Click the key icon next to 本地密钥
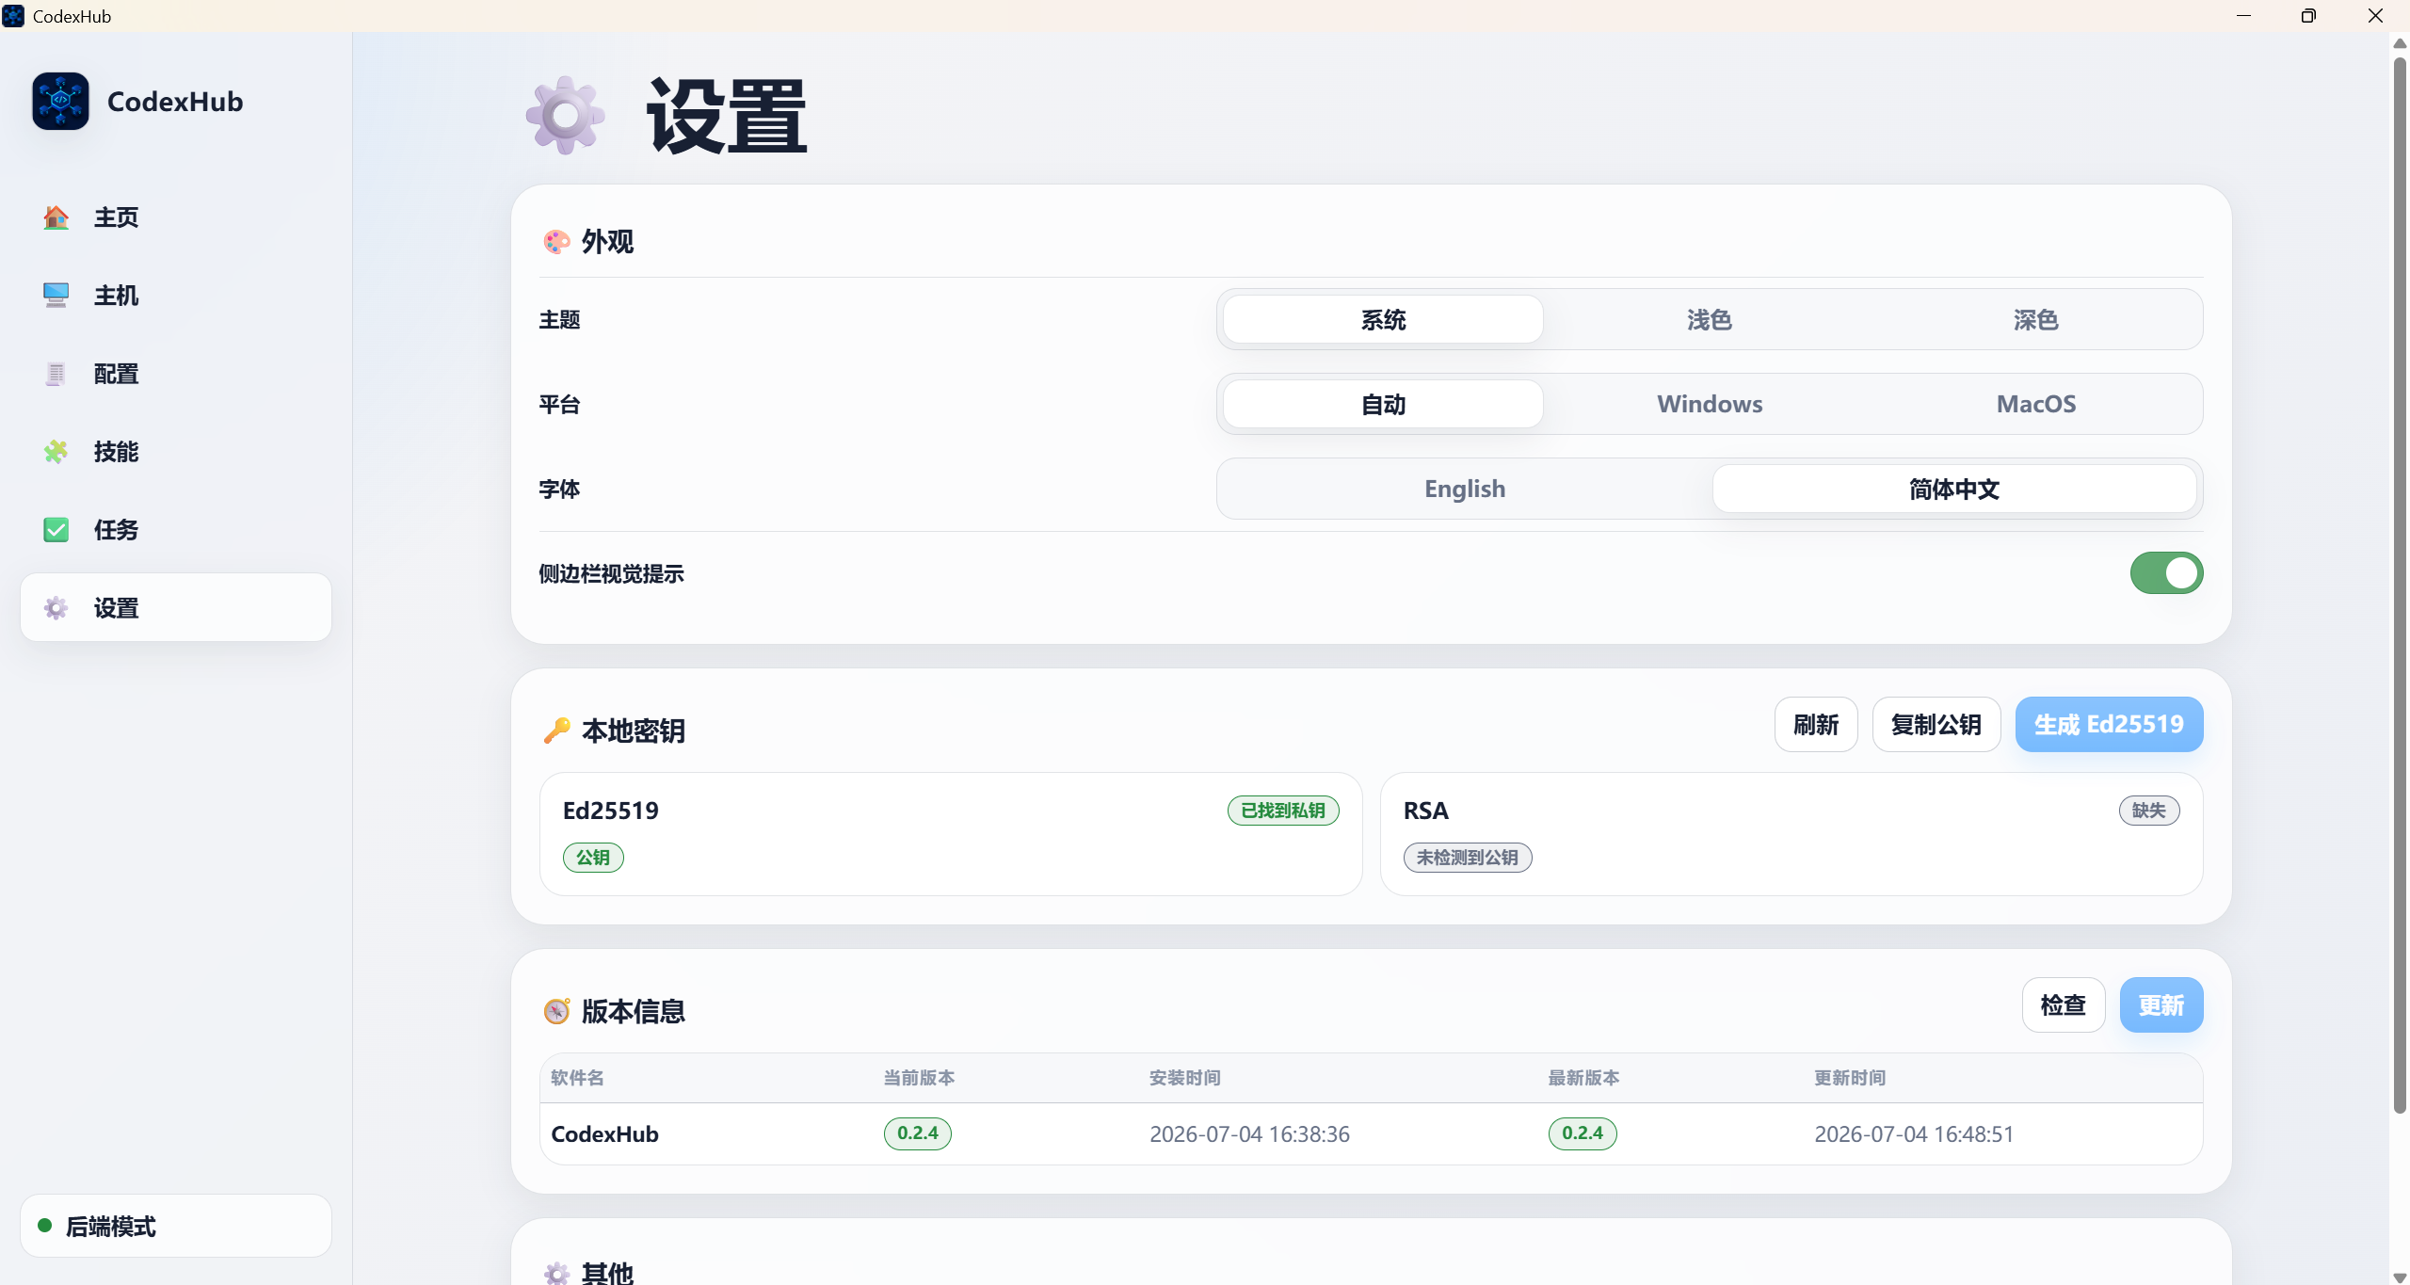Screen dimensions: 2410x1285 pyautogui.click(x=556, y=731)
